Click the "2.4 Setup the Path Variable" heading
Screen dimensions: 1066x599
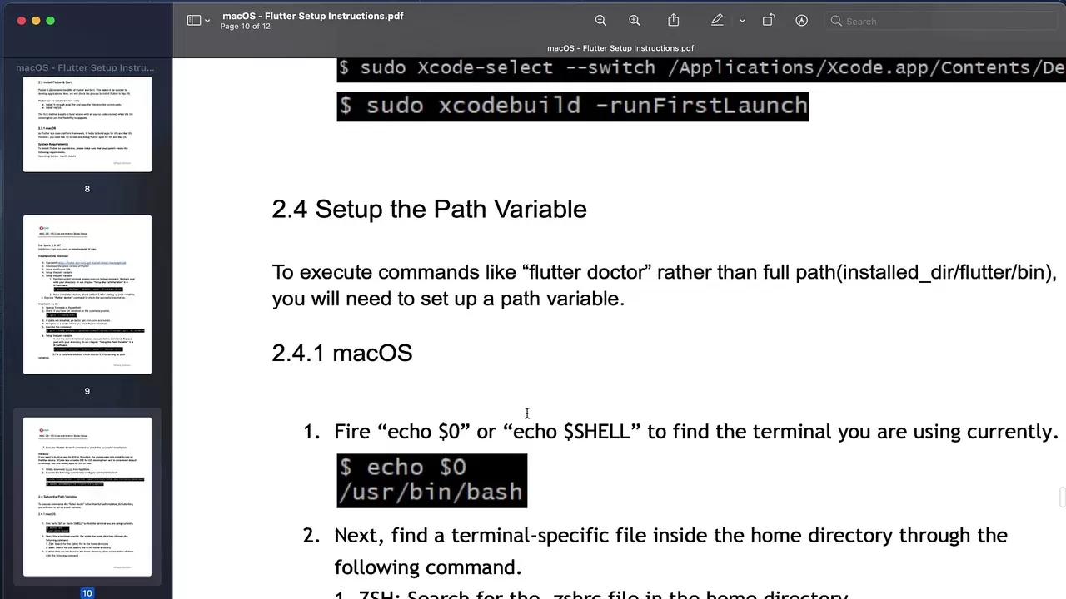[429, 209]
